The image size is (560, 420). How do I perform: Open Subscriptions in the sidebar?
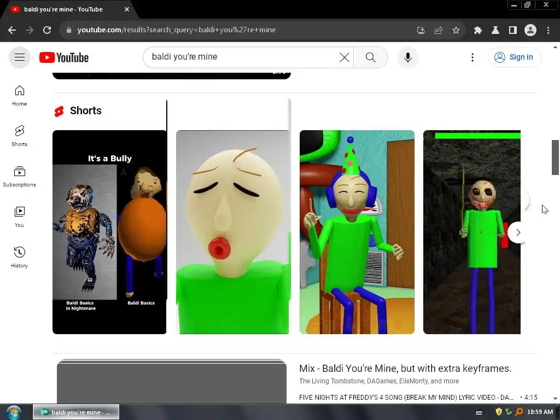pos(19,177)
